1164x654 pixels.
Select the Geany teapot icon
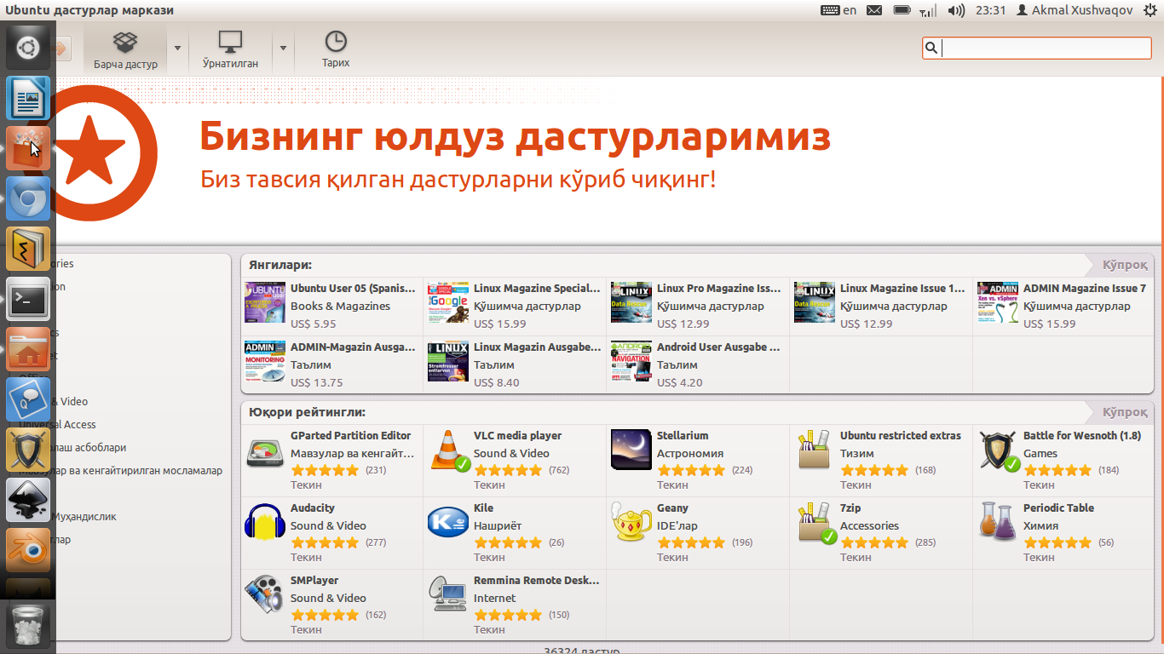pyautogui.click(x=631, y=522)
